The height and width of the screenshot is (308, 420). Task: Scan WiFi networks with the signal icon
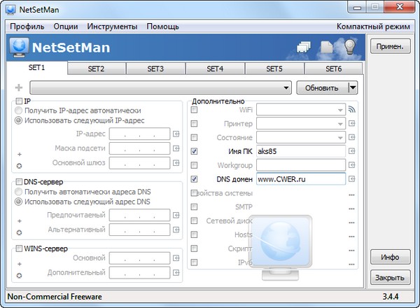pyautogui.click(x=351, y=109)
